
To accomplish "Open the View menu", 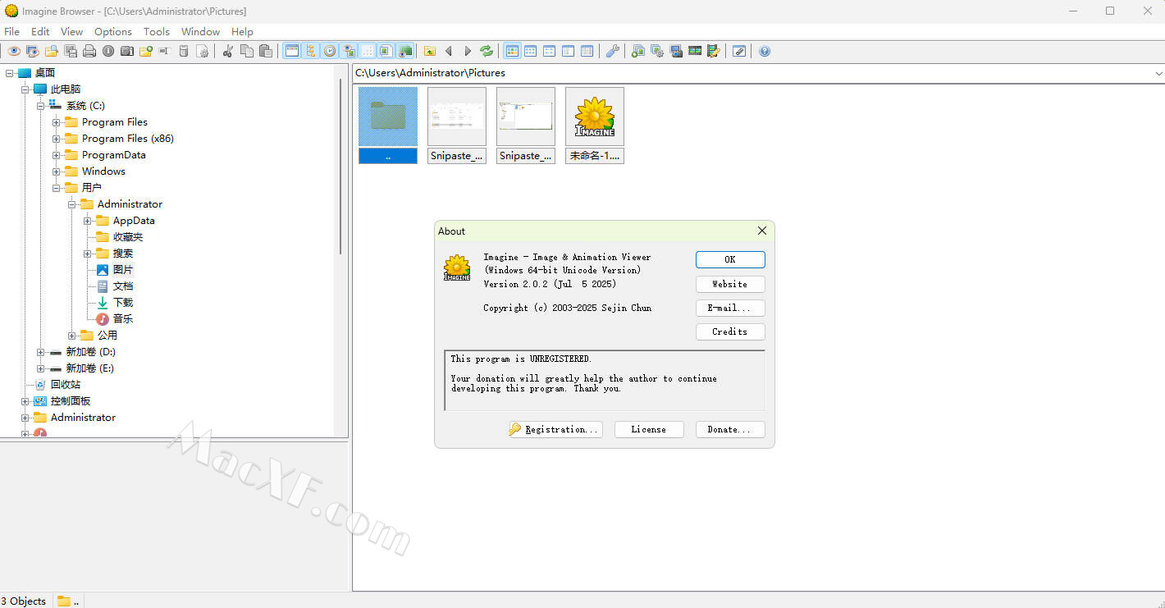I will [72, 31].
